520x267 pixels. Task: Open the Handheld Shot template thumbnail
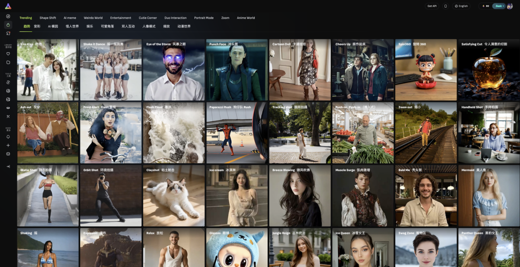coord(489,133)
